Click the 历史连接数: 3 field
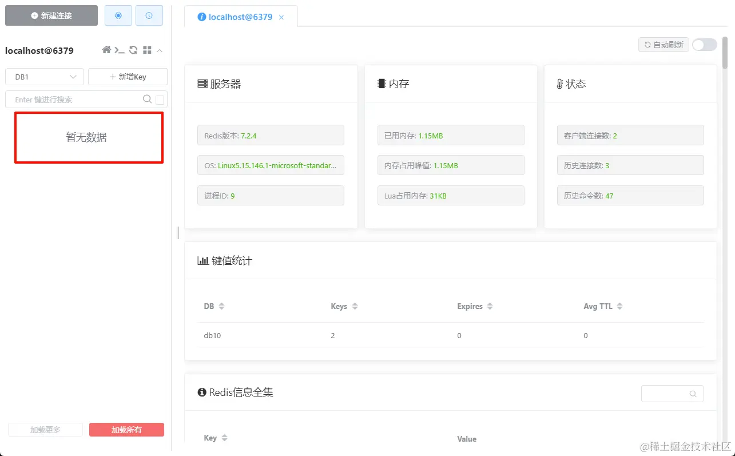Screen dimensions: 735x456 (630, 165)
